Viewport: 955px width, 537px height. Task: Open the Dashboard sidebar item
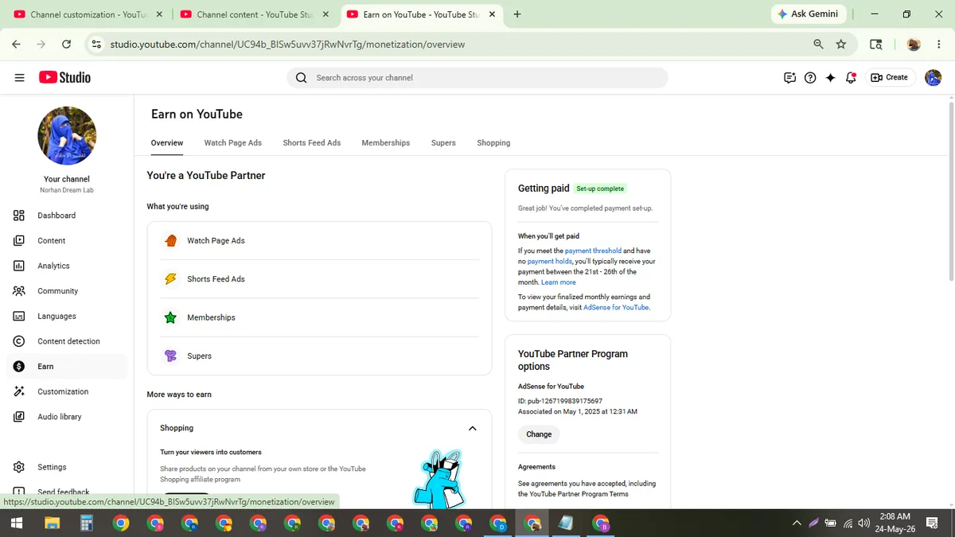click(67, 216)
